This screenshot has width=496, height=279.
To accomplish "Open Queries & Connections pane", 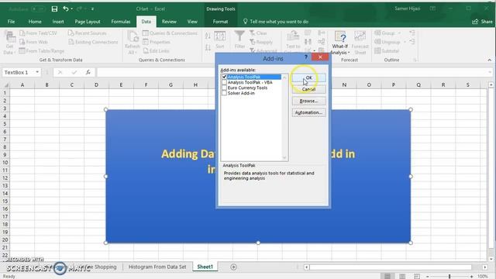I will pyautogui.click(x=170, y=33).
